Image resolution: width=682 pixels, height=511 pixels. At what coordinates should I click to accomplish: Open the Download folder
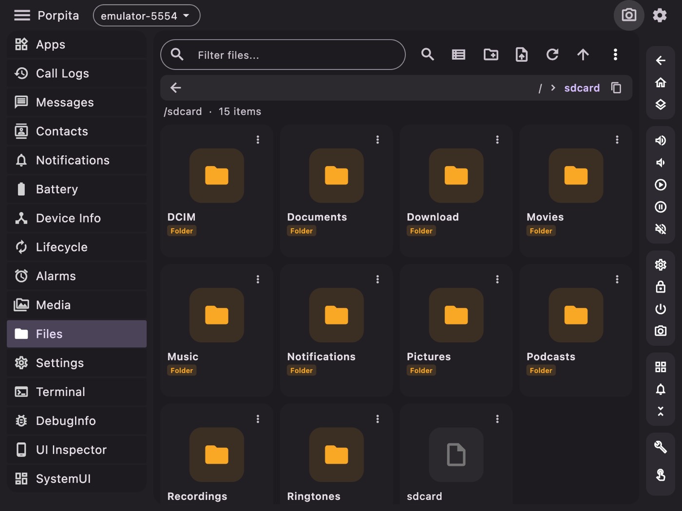[456, 191]
